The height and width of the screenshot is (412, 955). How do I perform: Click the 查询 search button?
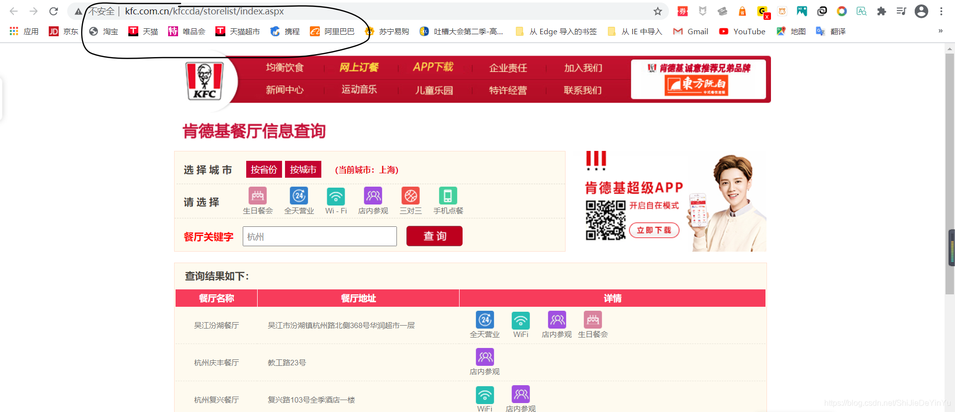point(434,236)
